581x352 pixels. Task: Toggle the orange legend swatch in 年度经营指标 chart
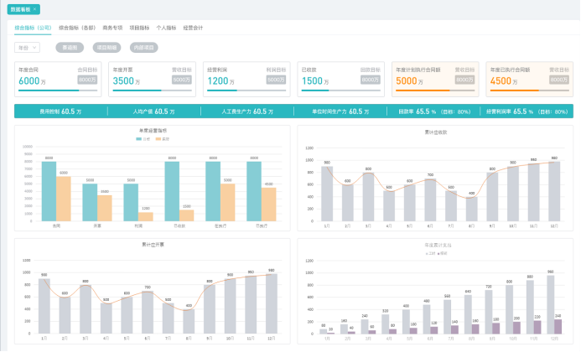point(158,138)
